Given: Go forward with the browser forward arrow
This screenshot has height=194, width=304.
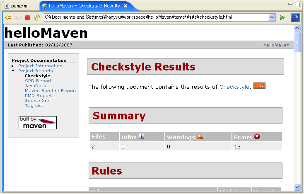Looking at the screenshot, I should tap(18, 17).
